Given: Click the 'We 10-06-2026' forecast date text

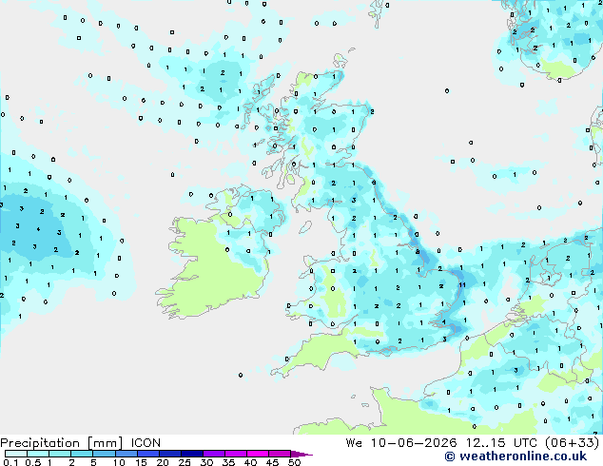Looking at the screenshot, I should pos(401,443).
